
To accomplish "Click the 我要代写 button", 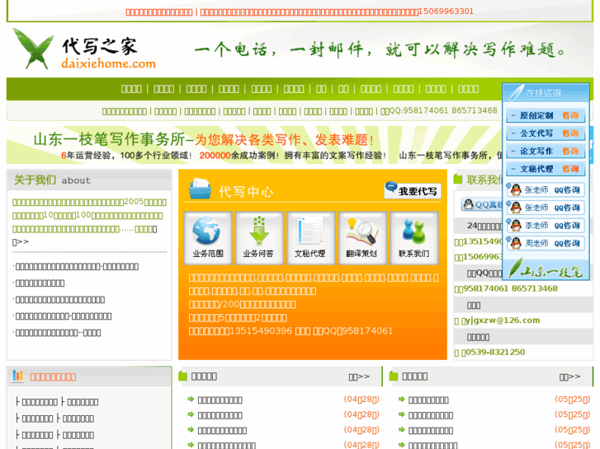I will (413, 190).
